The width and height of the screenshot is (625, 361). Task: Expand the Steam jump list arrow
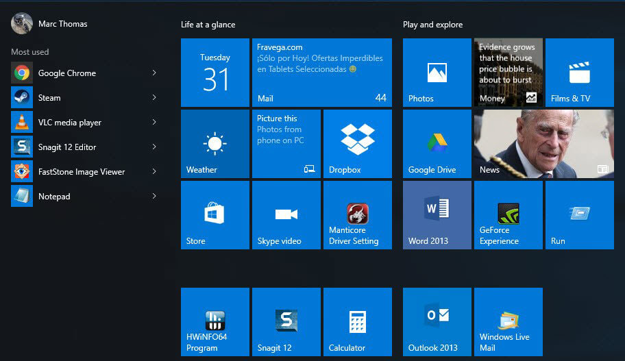[x=154, y=98]
